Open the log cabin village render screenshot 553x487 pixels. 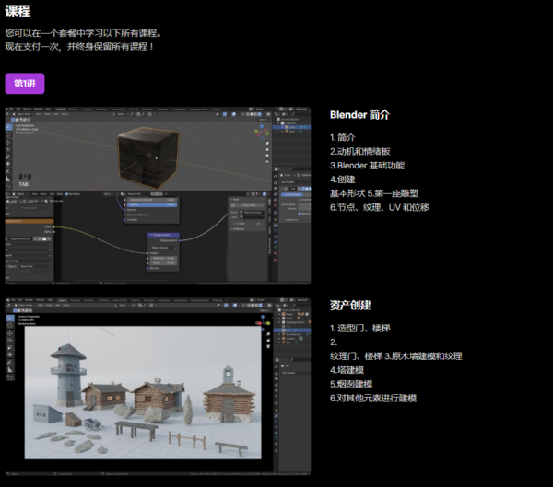click(158, 387)
